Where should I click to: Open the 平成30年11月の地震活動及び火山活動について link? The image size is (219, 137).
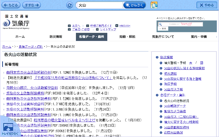[73, 78]
